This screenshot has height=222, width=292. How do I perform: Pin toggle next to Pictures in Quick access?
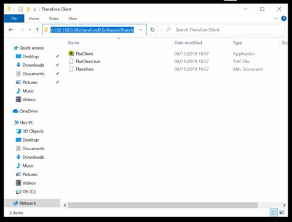(x=57, y=82)
